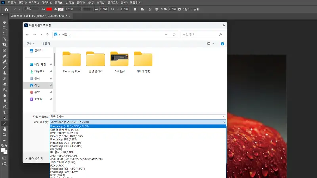Image resolution: width=317 pixels, height=178 pixels.
Task: Select the Object Selection tool
Action: click(4, 39)
